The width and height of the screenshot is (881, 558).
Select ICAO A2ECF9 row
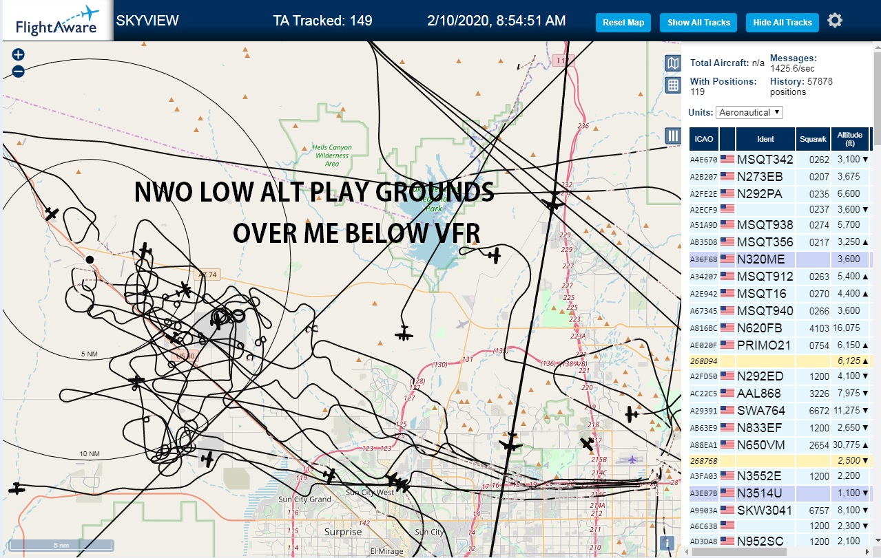780,209
